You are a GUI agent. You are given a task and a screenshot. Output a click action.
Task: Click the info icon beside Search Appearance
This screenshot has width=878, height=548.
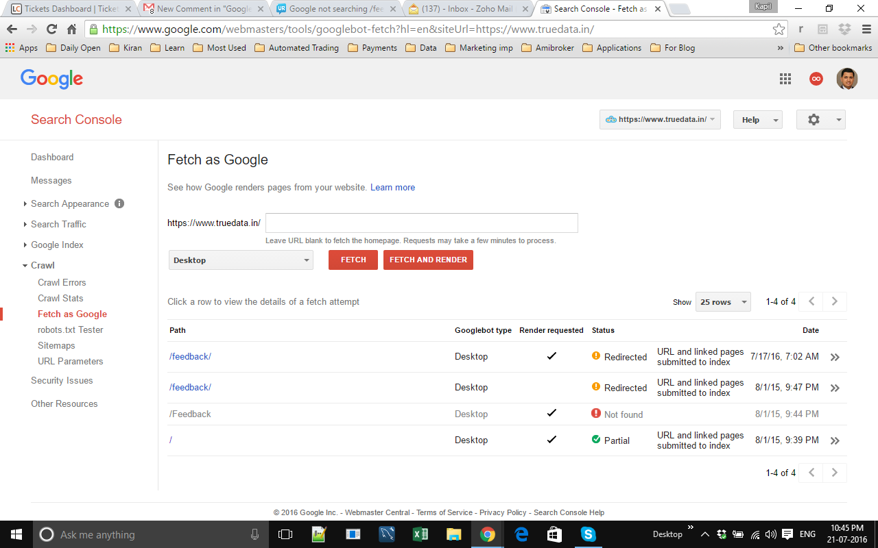coord(119,203)
